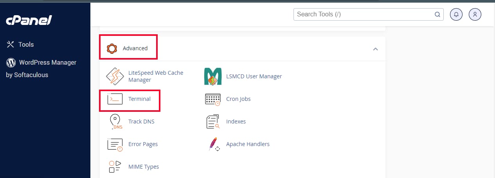Click the Track DNS icon
This screenshot has height=178, width=495.
(115, 122)
